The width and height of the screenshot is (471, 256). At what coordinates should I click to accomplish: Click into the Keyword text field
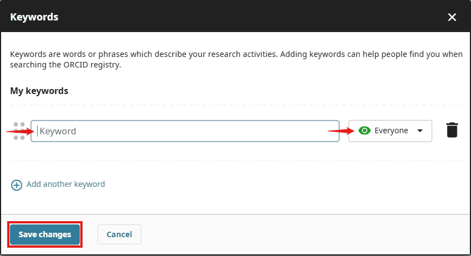click(185, 131)
